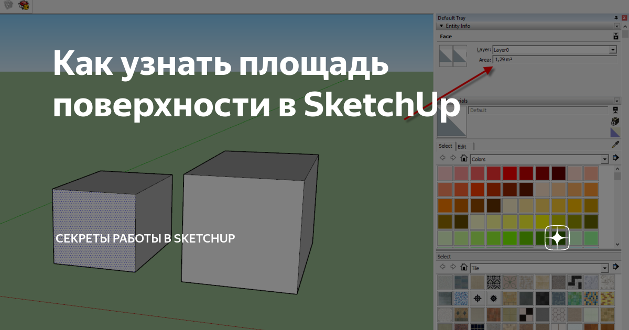Go forward in the Tile library
This screenshot has height=330, width=629.
pyautogui.click(x=453, y=267)
